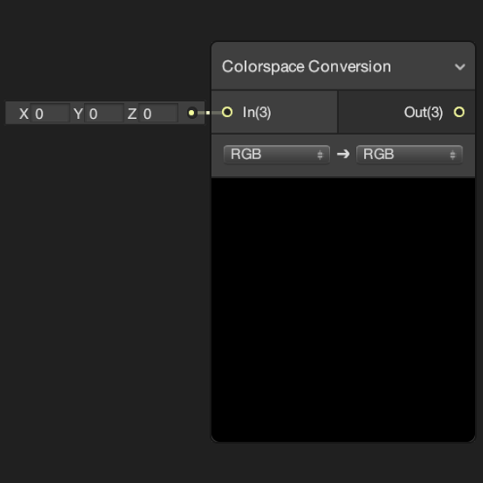Select the Colorspace Conversion node title
The height and width of the screenshot is (483, 483).
tap(306, 66)
